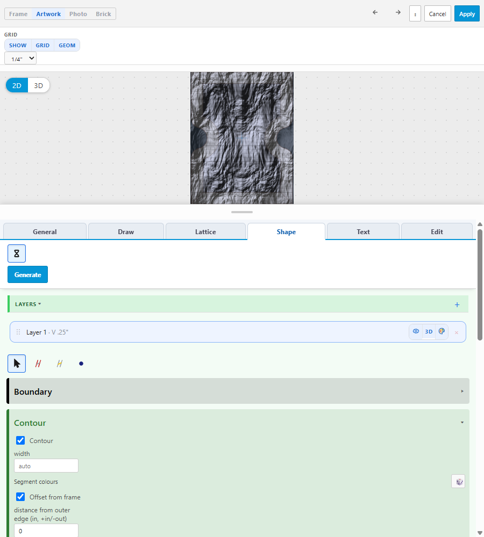Switch view to 3D mode

coord(38,85)
